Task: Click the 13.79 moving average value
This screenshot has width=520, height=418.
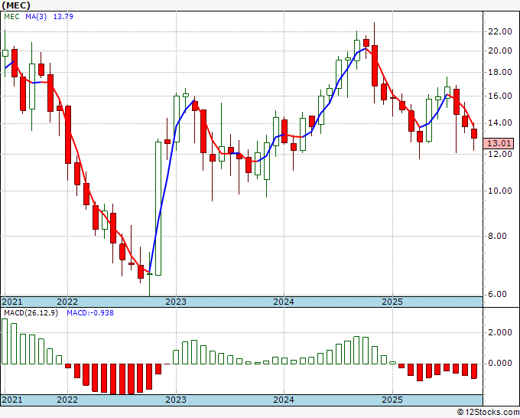Action: pos(63,17)
